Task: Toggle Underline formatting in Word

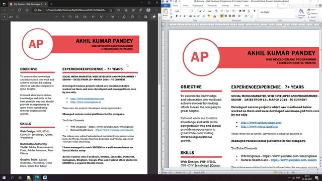Action: (185, 16)
